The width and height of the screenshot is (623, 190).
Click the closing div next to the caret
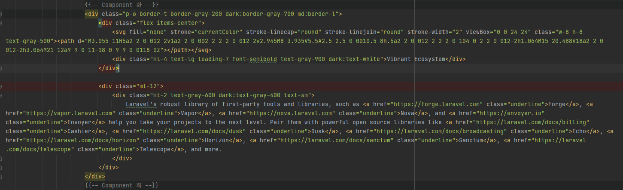(109, 68)
